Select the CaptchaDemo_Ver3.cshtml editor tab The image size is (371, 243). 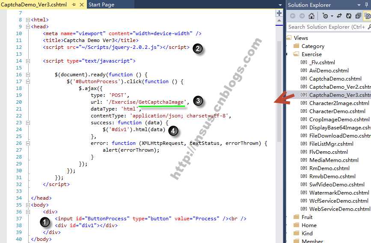(x=34, y=5)
